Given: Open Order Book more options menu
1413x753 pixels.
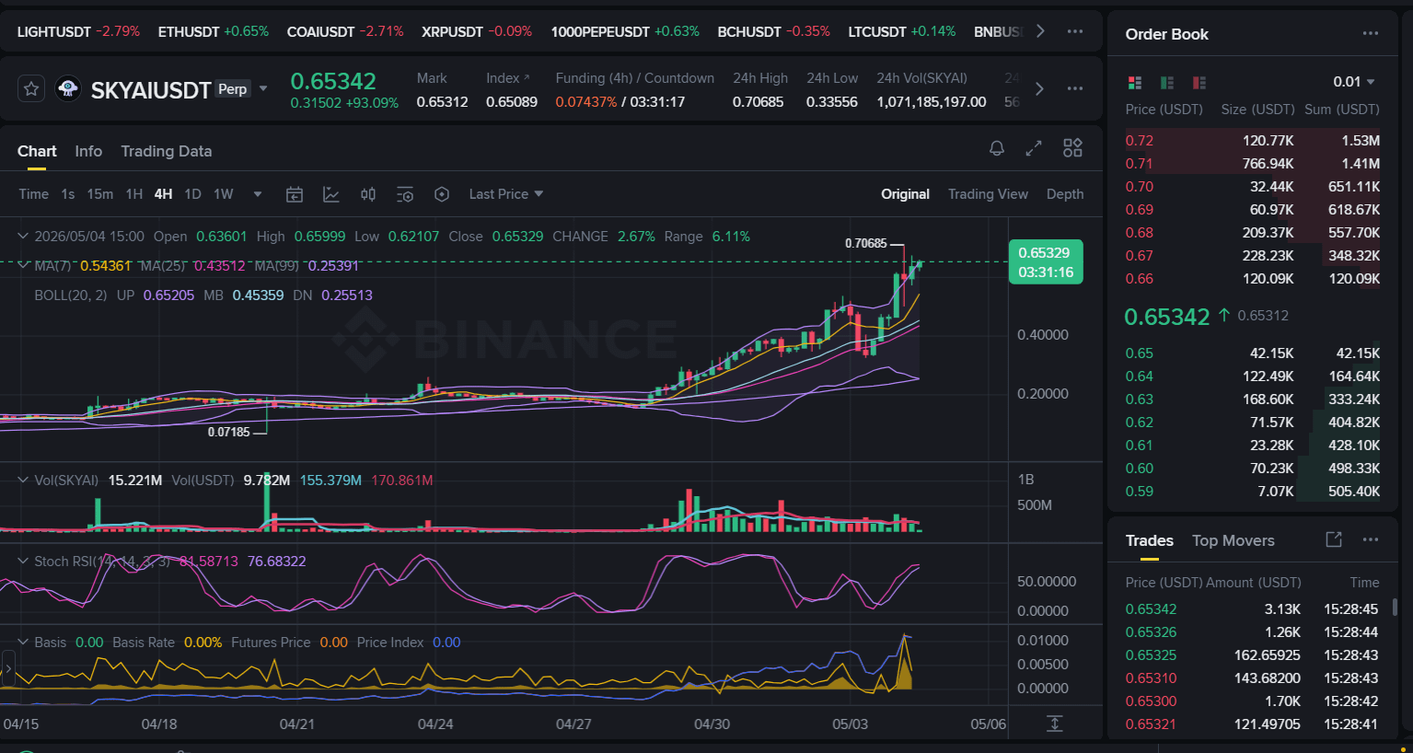Looking at the screenshot, I should 1371,34.
